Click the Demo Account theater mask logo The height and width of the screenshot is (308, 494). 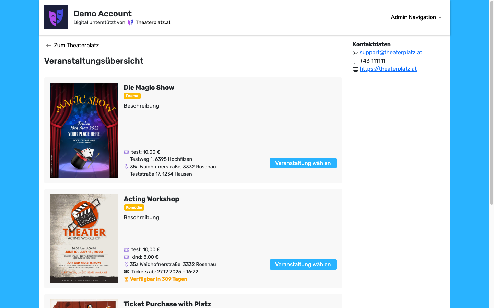coord(56,17)
